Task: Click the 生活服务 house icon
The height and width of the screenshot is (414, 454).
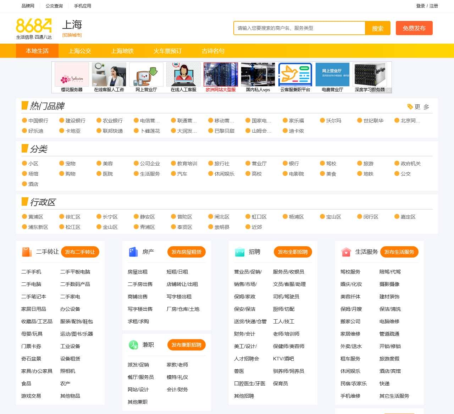Action: tap(346, 252)
